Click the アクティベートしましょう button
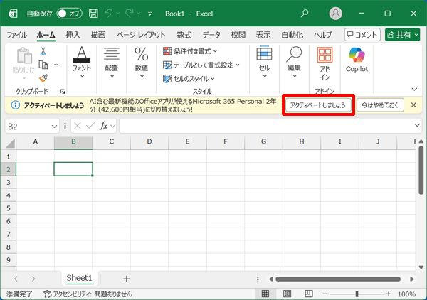 [x=317, y=105]
